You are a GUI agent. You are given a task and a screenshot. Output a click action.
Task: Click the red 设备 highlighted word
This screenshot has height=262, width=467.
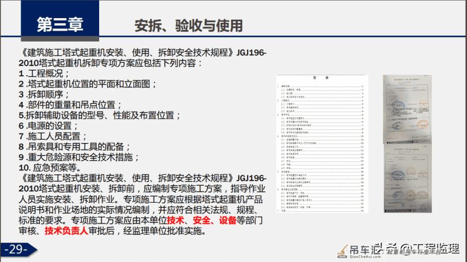pyautogui.click(x=228, y=220)
